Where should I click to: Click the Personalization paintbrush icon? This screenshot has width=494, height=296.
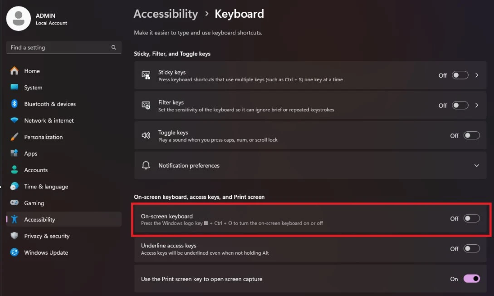pos(15,137)
